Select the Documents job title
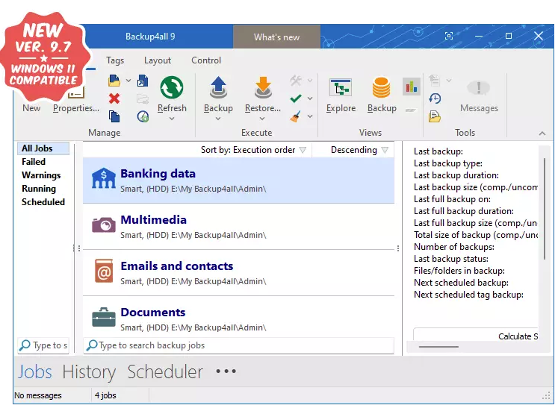 (x=153, y=312)
